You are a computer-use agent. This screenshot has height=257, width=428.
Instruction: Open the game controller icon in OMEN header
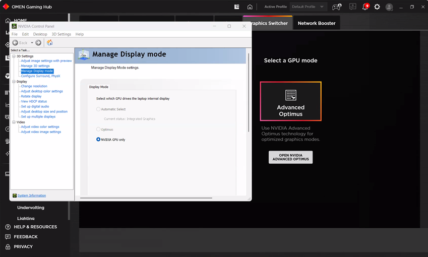(x=337, y=7)
